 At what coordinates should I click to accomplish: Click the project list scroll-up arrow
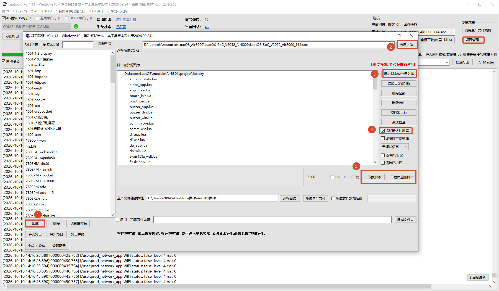click(x=112, y=53)
